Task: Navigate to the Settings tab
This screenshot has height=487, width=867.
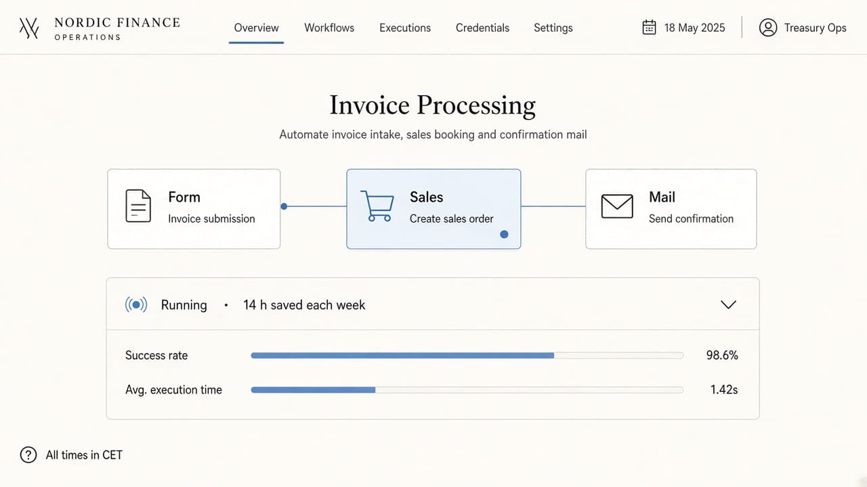Action: coord(553,28)
